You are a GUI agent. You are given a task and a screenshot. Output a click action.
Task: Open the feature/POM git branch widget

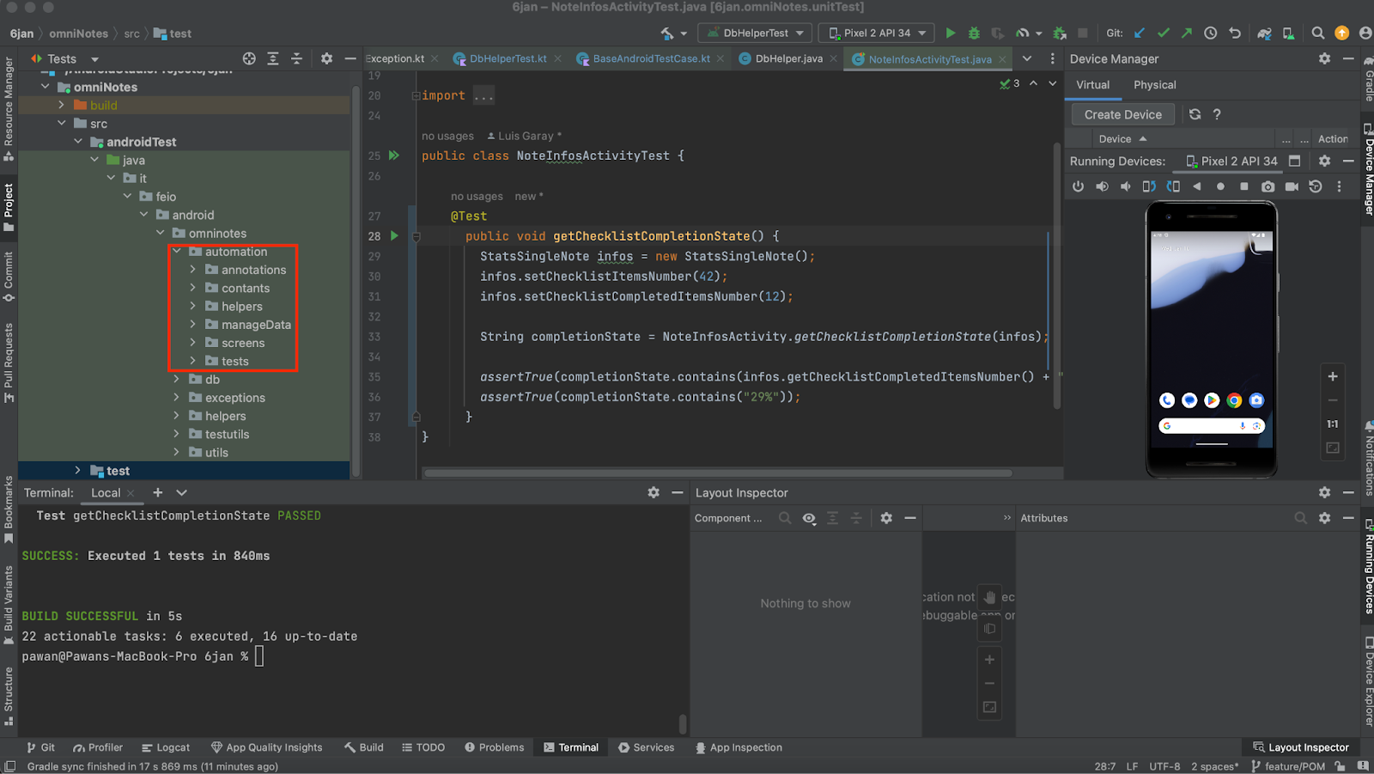[1288, 766]
